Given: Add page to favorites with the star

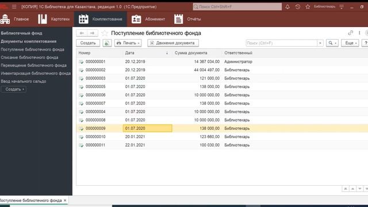Looking at the screenshot, I should click(105, 33).
